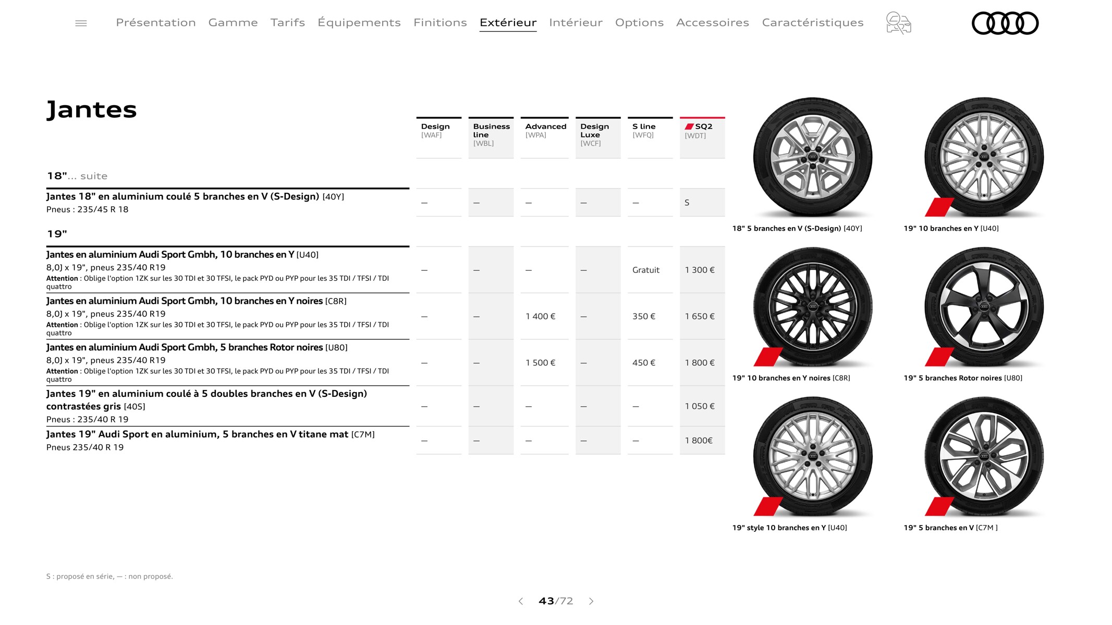The image size is (1112, 625).
Task: Open the Caractéristiques tab
Action: pyautogui.click(x=813, y=22)
